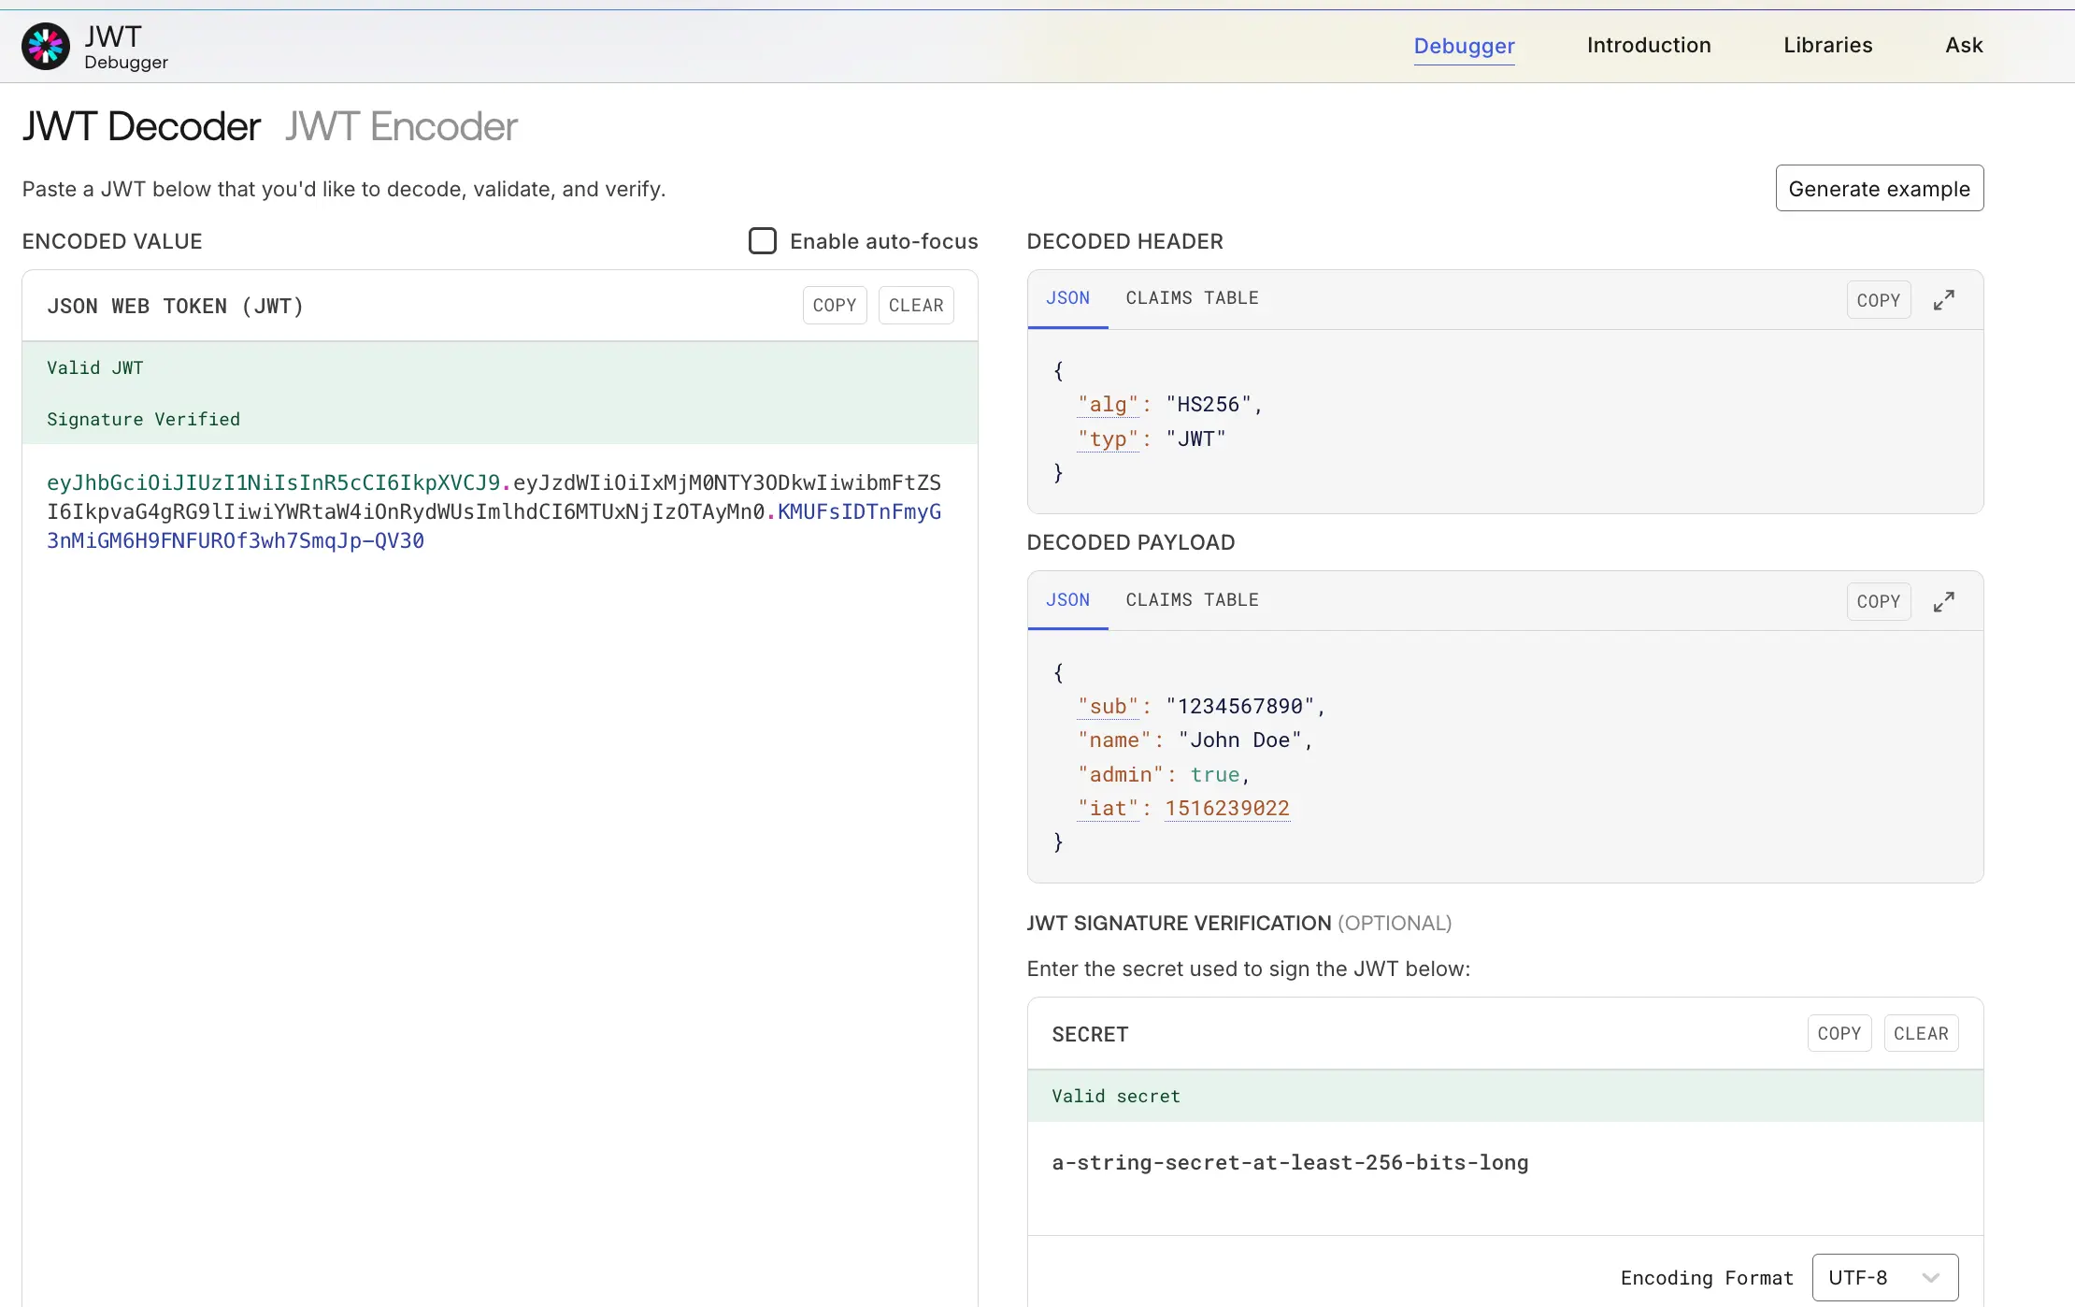The image size is (2075, 1307).
Task: Click the iat timestamp link
Action: [x=1226, y=808]
